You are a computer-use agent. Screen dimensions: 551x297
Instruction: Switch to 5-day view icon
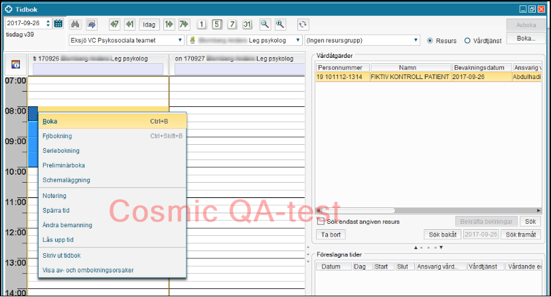pyautogui.click(x=216, y=24)
